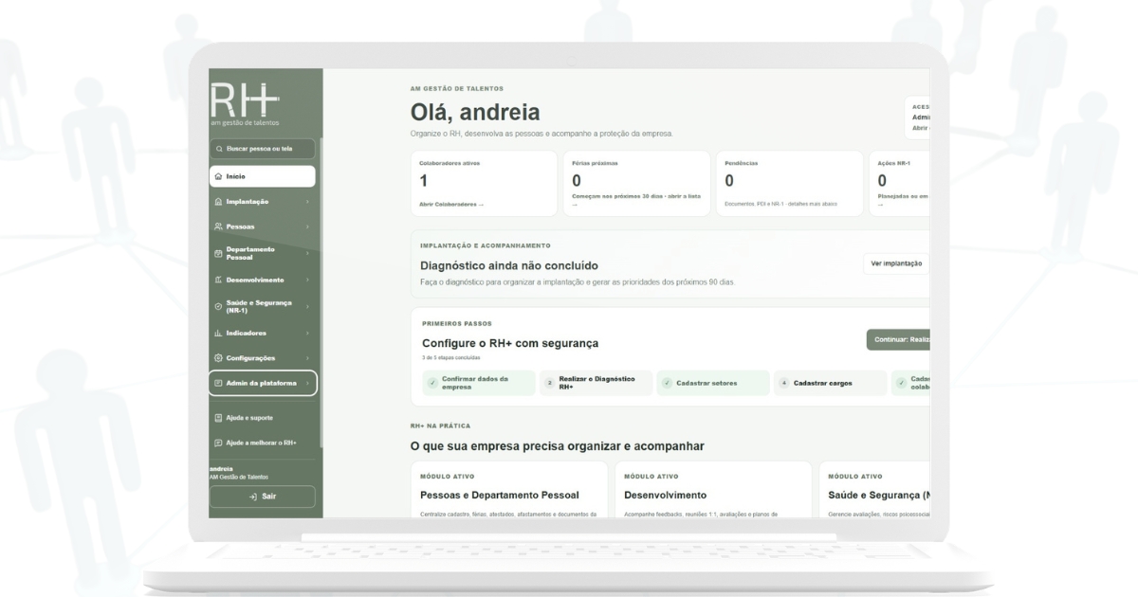Expand the Admin da plataforma chevron
Image resolution: width=1138 pixels, height=597 pixels.
(x=307, y=383)
